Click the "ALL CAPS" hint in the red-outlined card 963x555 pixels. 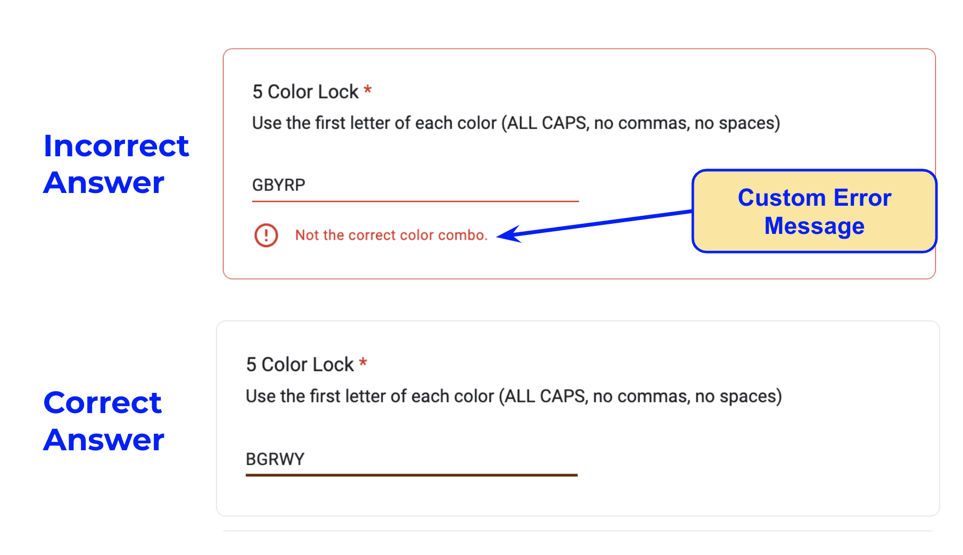[547, 123]
